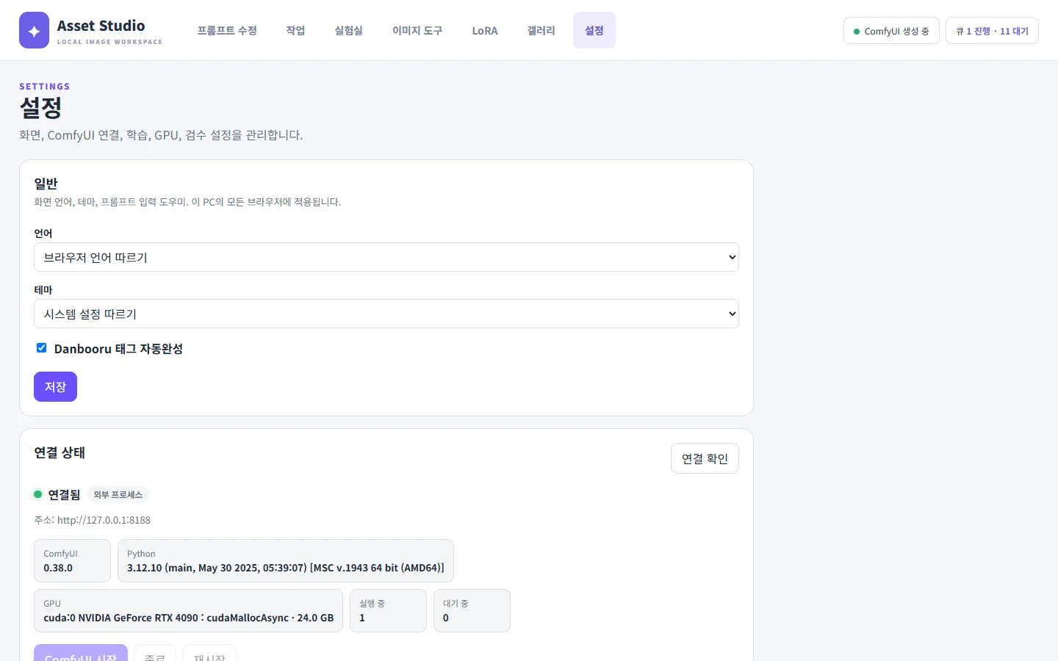Click the 연결 상태 section heading

tap(60, 452)
